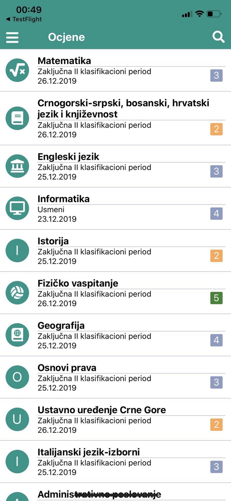The height and width of the screenshot is (501, 231).
Task: Open the hamburger menu
Action: (x=12, y=37)
